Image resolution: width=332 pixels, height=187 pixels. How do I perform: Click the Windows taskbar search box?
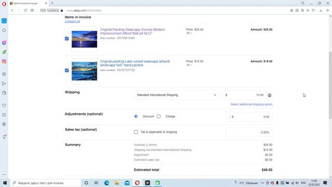coord(46,183)
